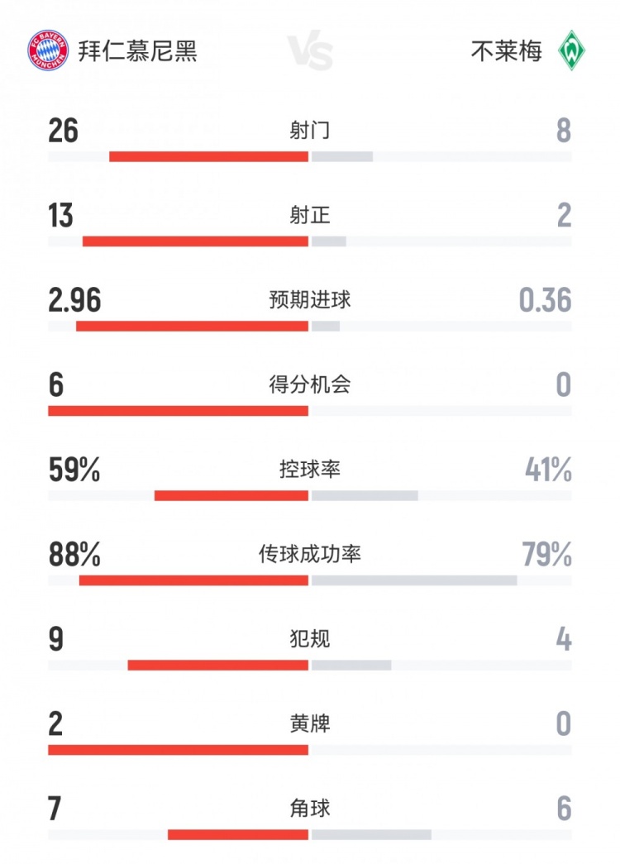
Task: Select the 黄牌 yellow cards label
Action: [x=310, y=724]
